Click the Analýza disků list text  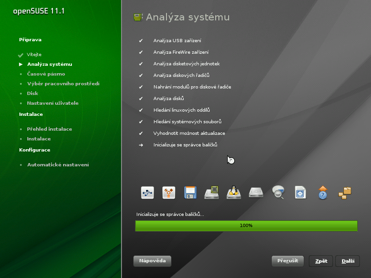coord(168,99)
